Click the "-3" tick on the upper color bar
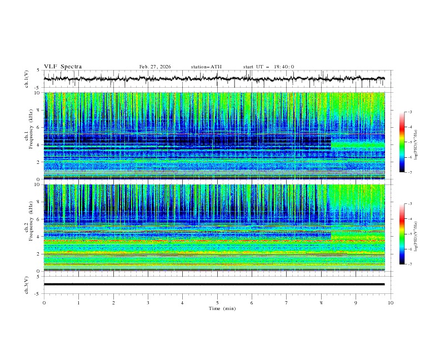Image resolution: width=440 pixels, height=340 pixels. (410, 112)
